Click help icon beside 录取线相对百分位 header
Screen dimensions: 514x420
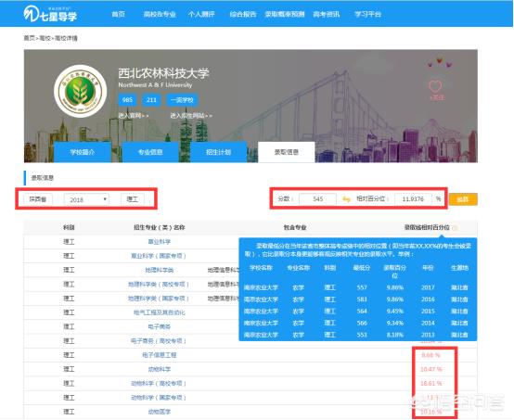[455, 228]
